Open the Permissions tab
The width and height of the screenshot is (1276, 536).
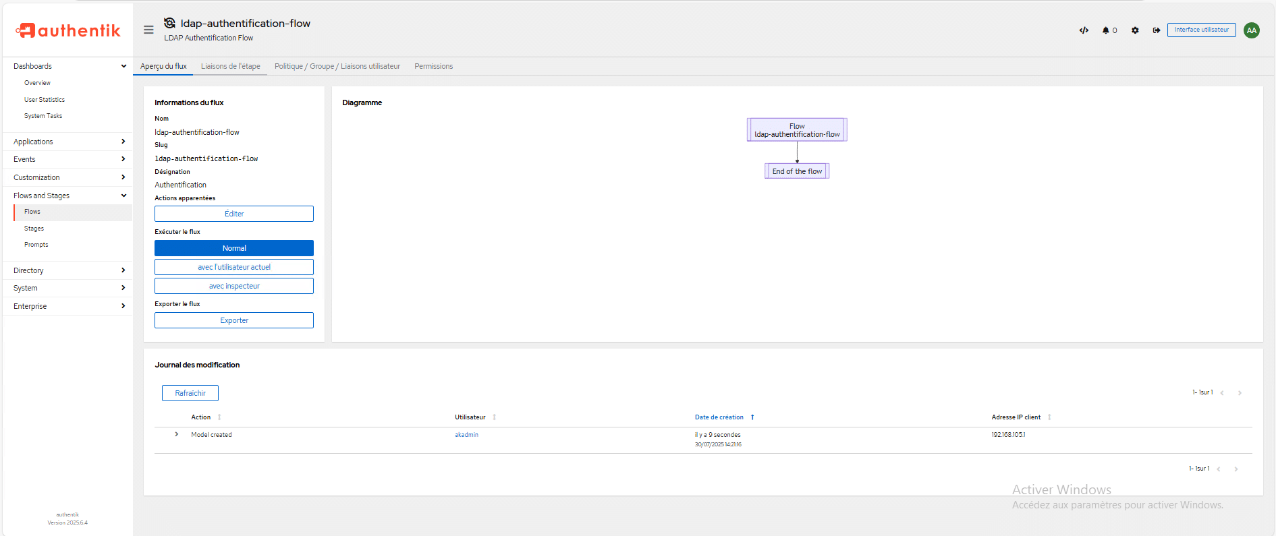[x=433, y=66]
